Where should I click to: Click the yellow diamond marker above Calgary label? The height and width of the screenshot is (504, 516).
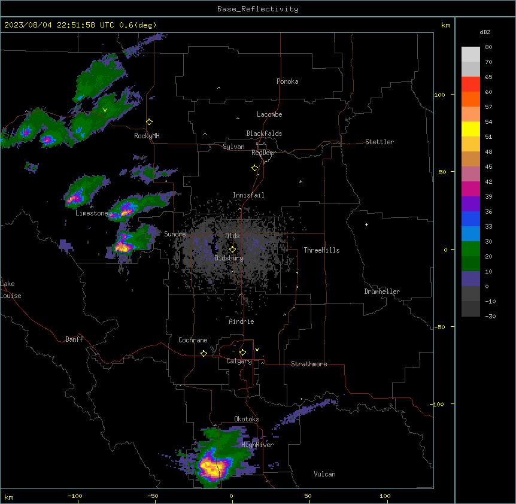tap(242, 353)
